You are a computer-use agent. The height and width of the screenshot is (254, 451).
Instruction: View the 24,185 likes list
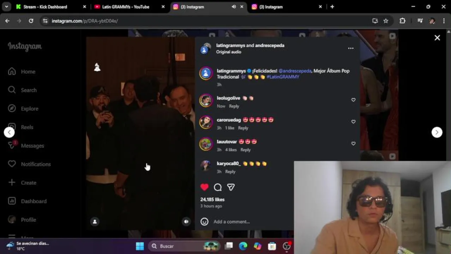(x=212, y=200)
